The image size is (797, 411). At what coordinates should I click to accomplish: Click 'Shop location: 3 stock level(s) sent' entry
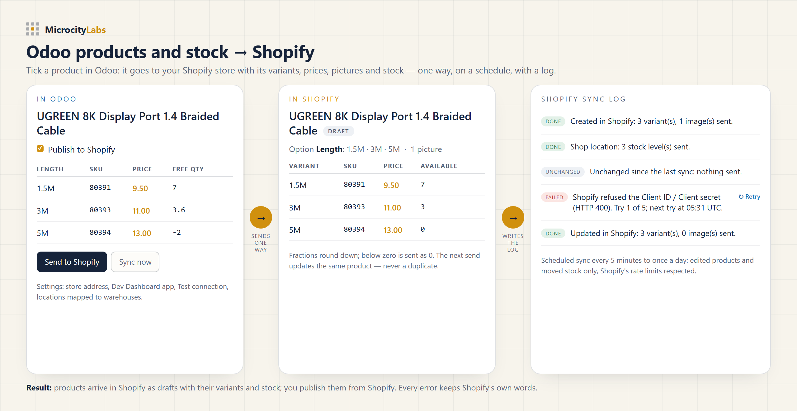pyautogui.click(x=630, y=147)
